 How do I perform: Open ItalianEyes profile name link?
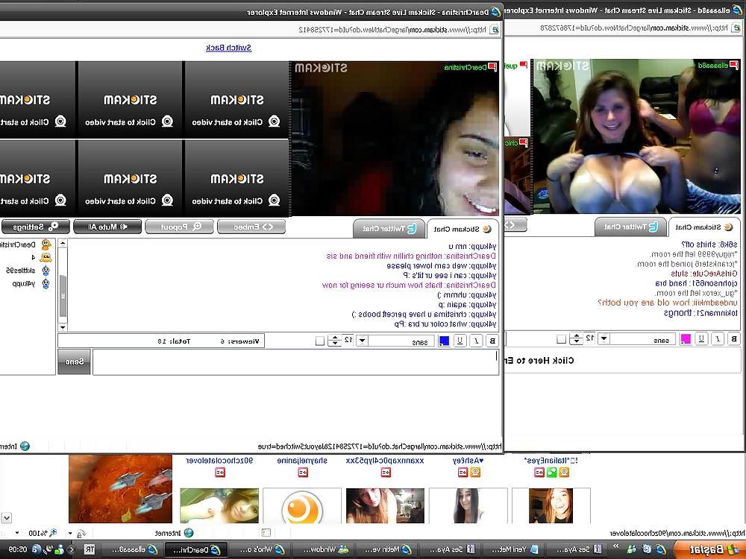coord(551,460)
